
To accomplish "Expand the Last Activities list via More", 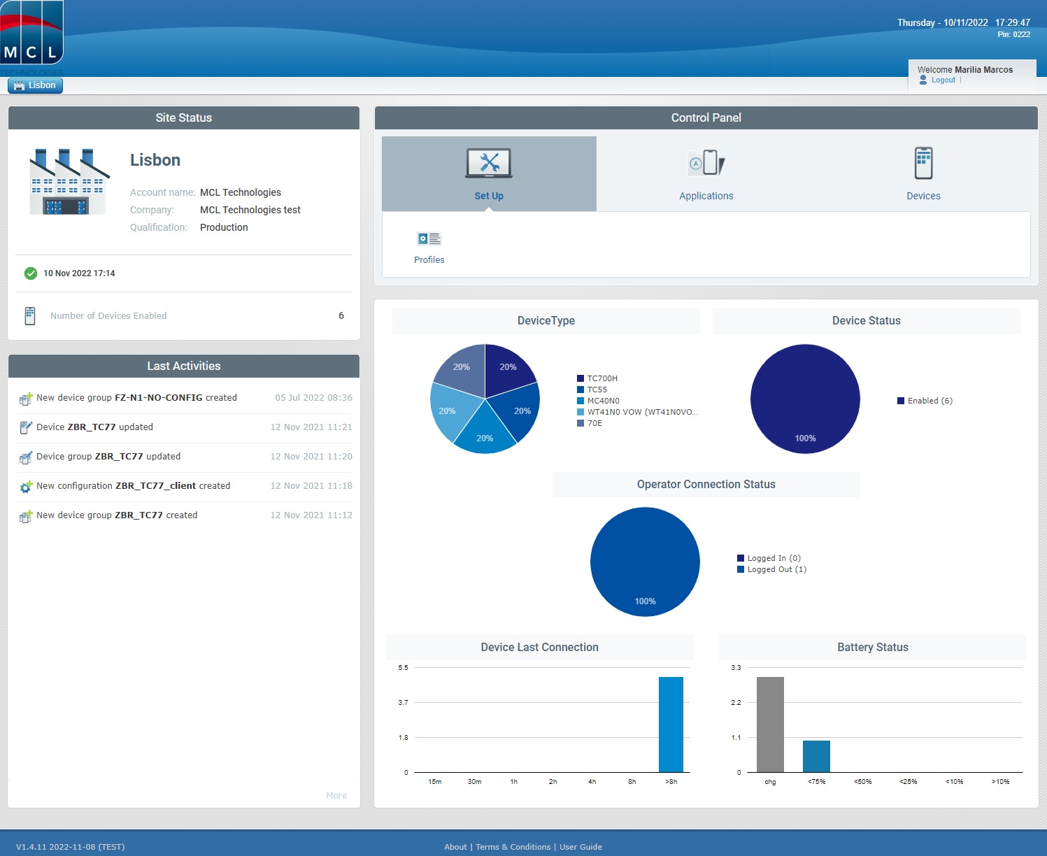I will click(336, 795).
